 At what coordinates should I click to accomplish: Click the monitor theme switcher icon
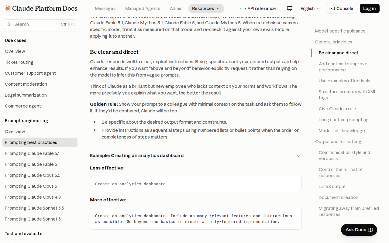pos(290,9)
